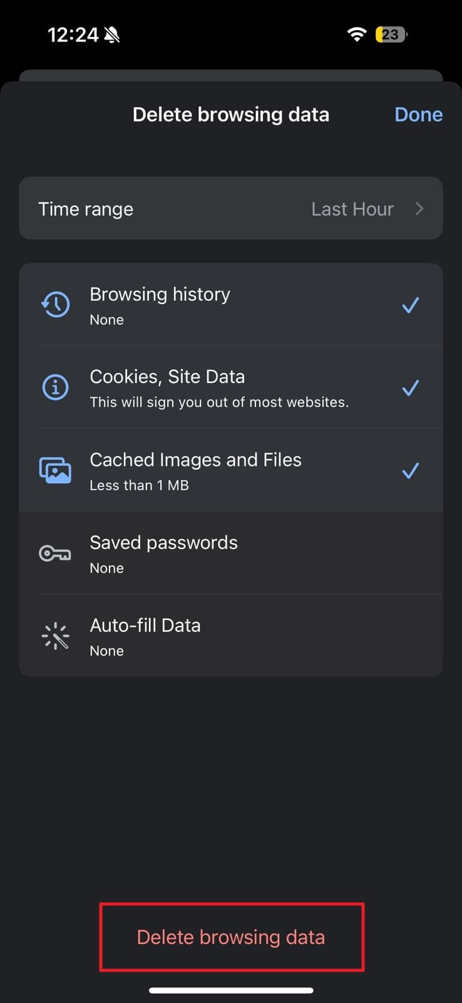Expand the Last Hour chevron
The width and height of the screenshot is (462, 1003).
tap(419, 209)
